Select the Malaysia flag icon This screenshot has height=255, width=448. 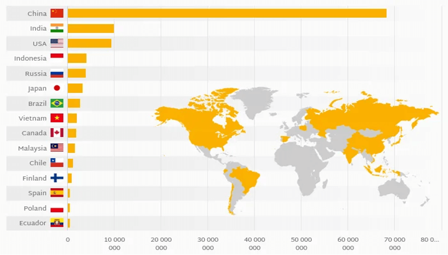(x=57, y=148)
